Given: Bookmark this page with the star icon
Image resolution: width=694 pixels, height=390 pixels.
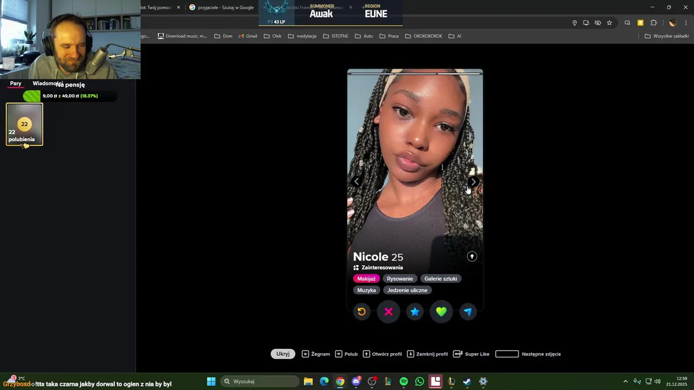Looking at the screenshot, I should [609, 23].
